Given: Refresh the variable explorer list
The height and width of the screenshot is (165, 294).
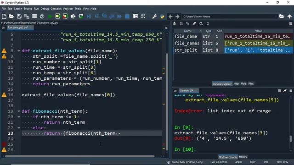Looking at the screenshot, I should 208,23.
